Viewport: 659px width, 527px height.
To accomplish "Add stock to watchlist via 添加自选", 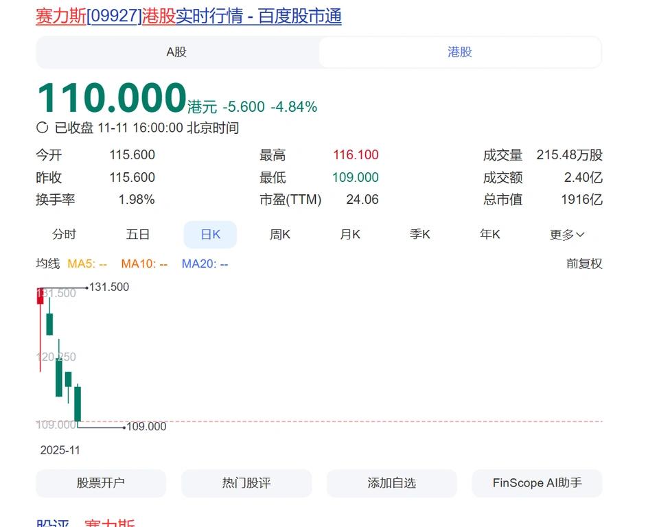I will tap(392, 483).
